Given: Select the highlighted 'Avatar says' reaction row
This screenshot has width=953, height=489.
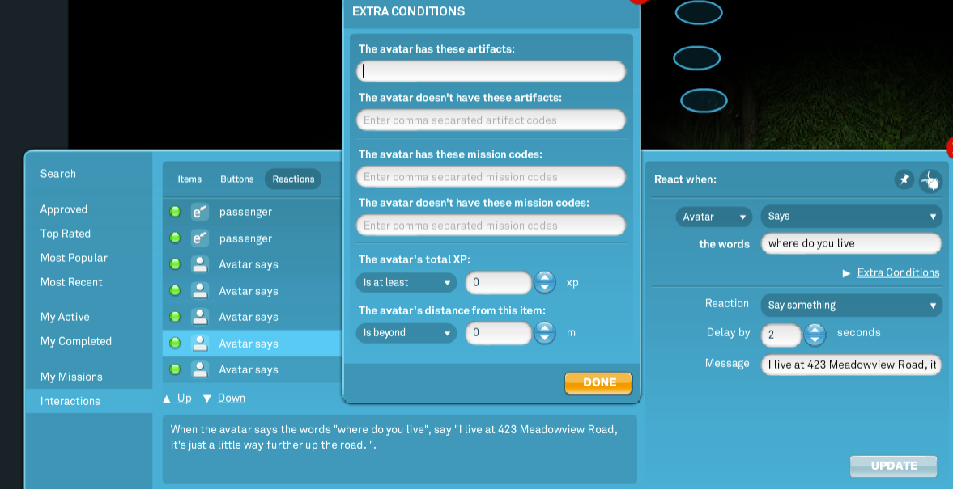Looking at the screenshot, I should [253, 344].
